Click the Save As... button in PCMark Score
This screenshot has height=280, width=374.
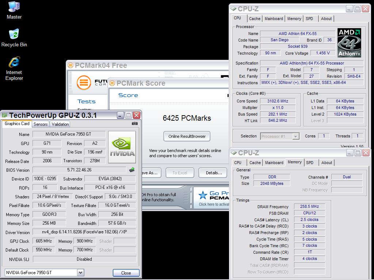pyautogui.click(x=151, y=173)
